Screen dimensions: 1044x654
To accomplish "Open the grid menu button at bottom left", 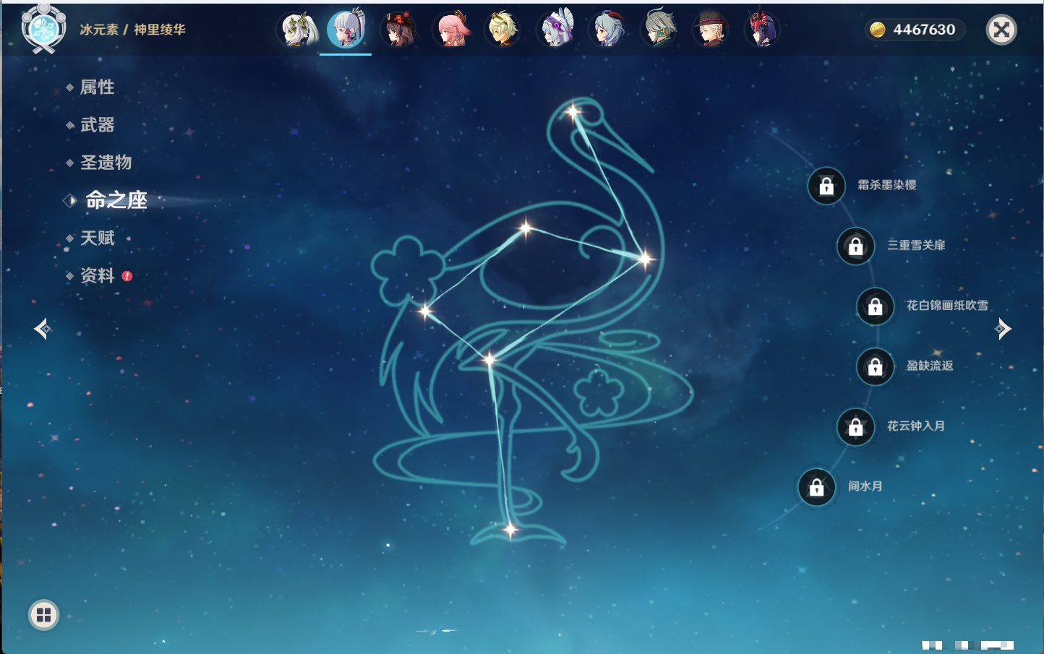I will (43, 615).
